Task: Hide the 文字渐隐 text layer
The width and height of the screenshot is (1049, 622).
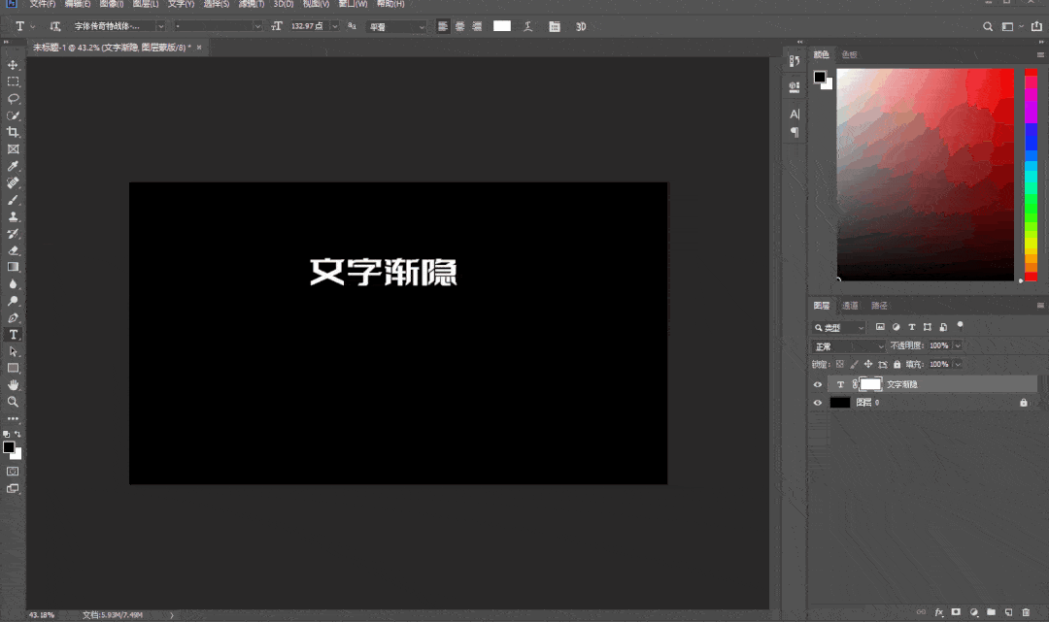Action: click(x=818, y=385)
